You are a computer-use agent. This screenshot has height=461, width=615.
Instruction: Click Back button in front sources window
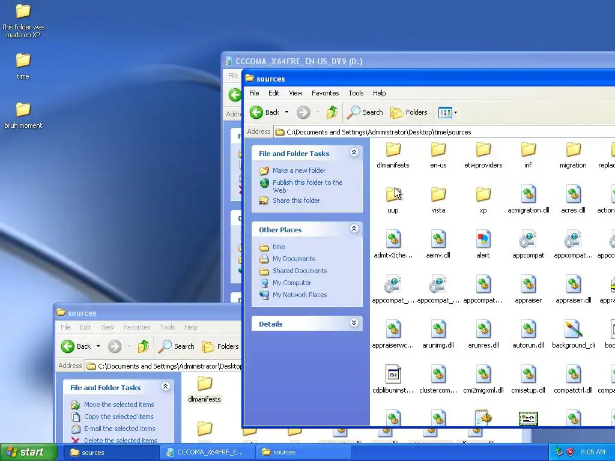265,112
